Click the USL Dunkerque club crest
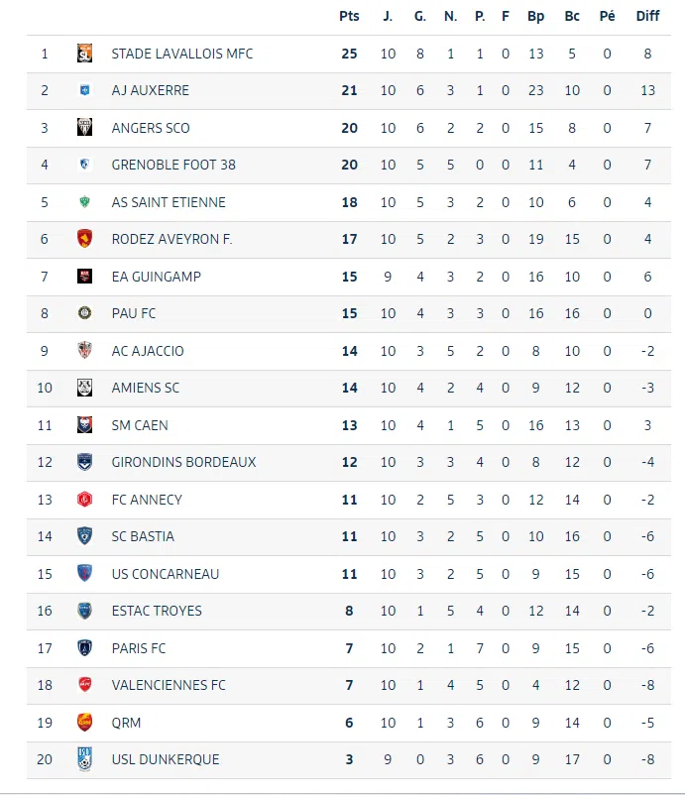This screenshot has width=685, height=795. pyautogui.click(x=85, y=759)
